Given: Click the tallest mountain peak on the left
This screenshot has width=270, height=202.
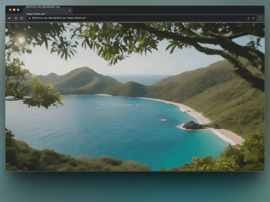Looking at the screenshot, I should click(84, 69).
